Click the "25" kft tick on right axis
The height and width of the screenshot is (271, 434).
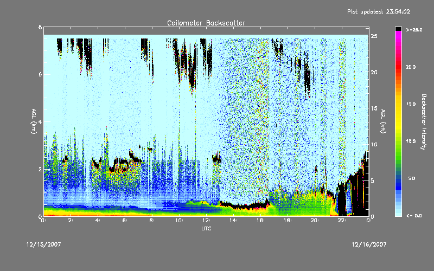(x=374, y=36)
